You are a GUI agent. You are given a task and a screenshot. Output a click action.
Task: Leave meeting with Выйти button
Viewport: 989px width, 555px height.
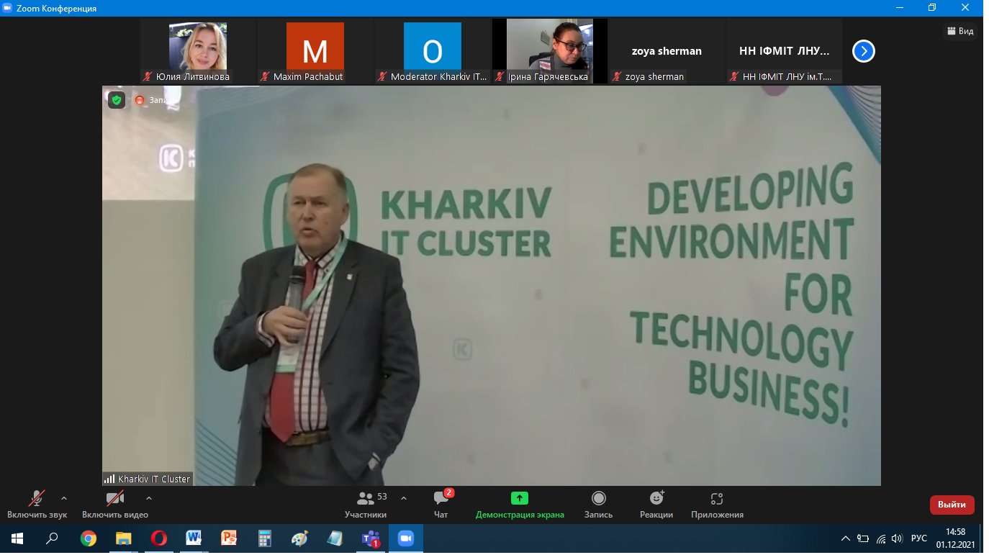pos(952,505)
